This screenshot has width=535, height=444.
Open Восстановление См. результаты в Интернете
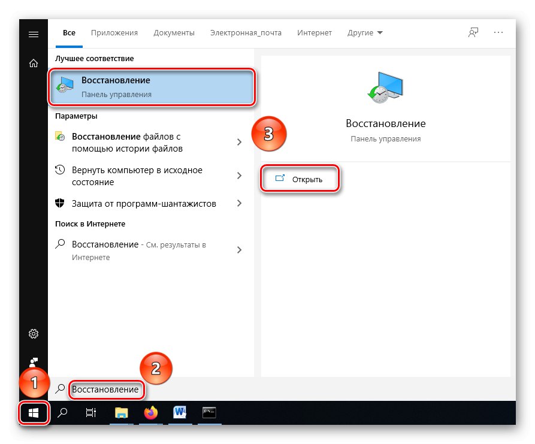tap(151, 250)
